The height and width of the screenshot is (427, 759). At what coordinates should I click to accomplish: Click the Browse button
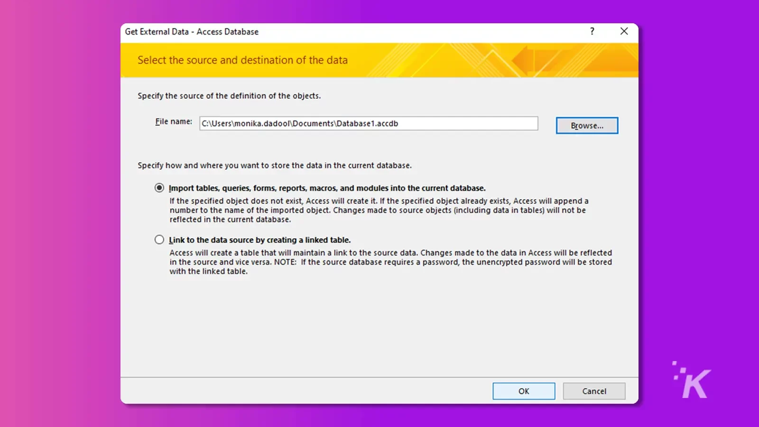587,126
